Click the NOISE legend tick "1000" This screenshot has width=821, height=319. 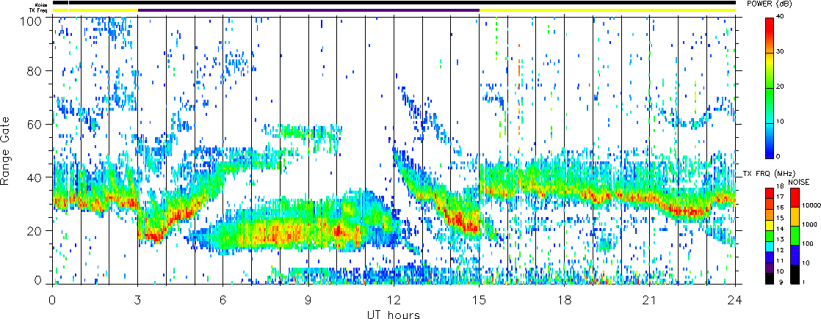pyautogui.click(x=811, y=225)
